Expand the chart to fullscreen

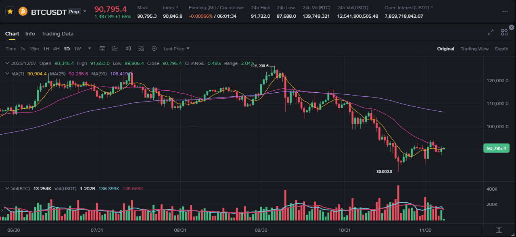[491, 33]
